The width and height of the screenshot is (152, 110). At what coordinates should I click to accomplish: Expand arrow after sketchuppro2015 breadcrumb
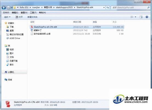point(75,7)
